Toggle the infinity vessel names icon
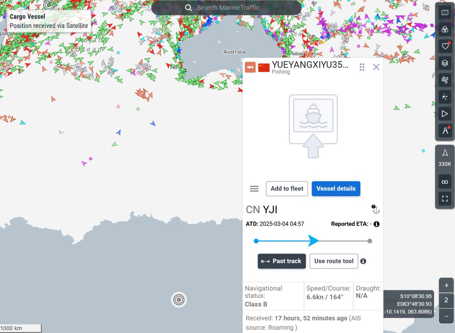Viewport: 455px width, 333px height. tap(445, 182)
